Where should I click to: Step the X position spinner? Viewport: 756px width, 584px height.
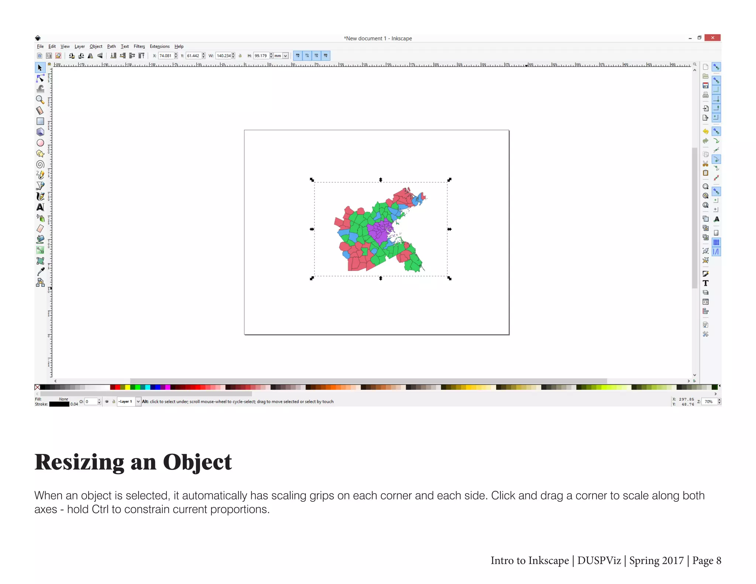(x=176, y=56)
